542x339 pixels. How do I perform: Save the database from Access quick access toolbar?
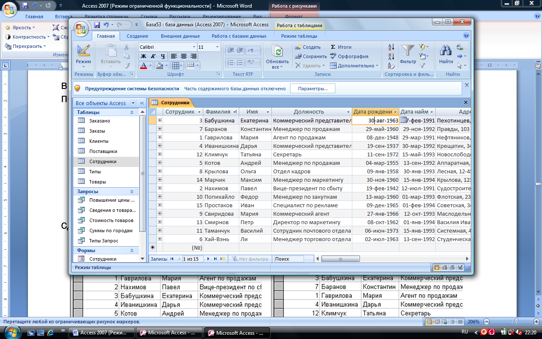(97, 25)
